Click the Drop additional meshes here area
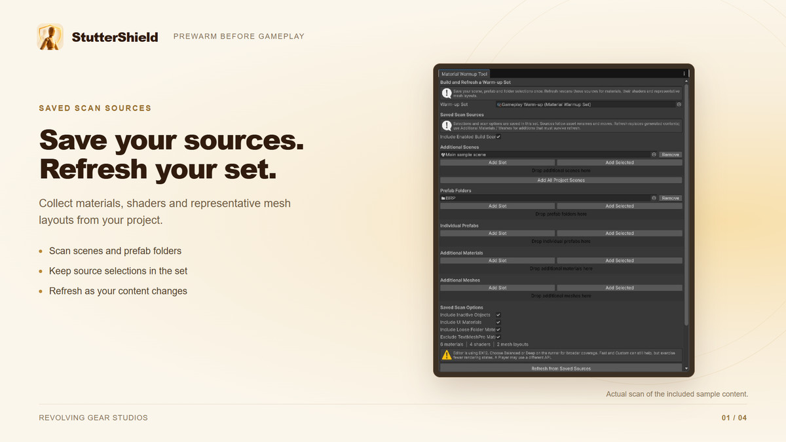 click(x=561, y=295)
